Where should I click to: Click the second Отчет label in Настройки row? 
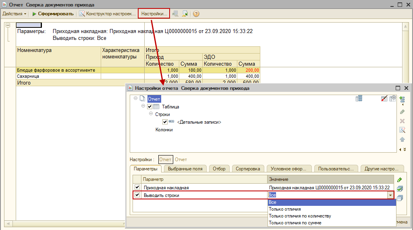tap(181, 160)
